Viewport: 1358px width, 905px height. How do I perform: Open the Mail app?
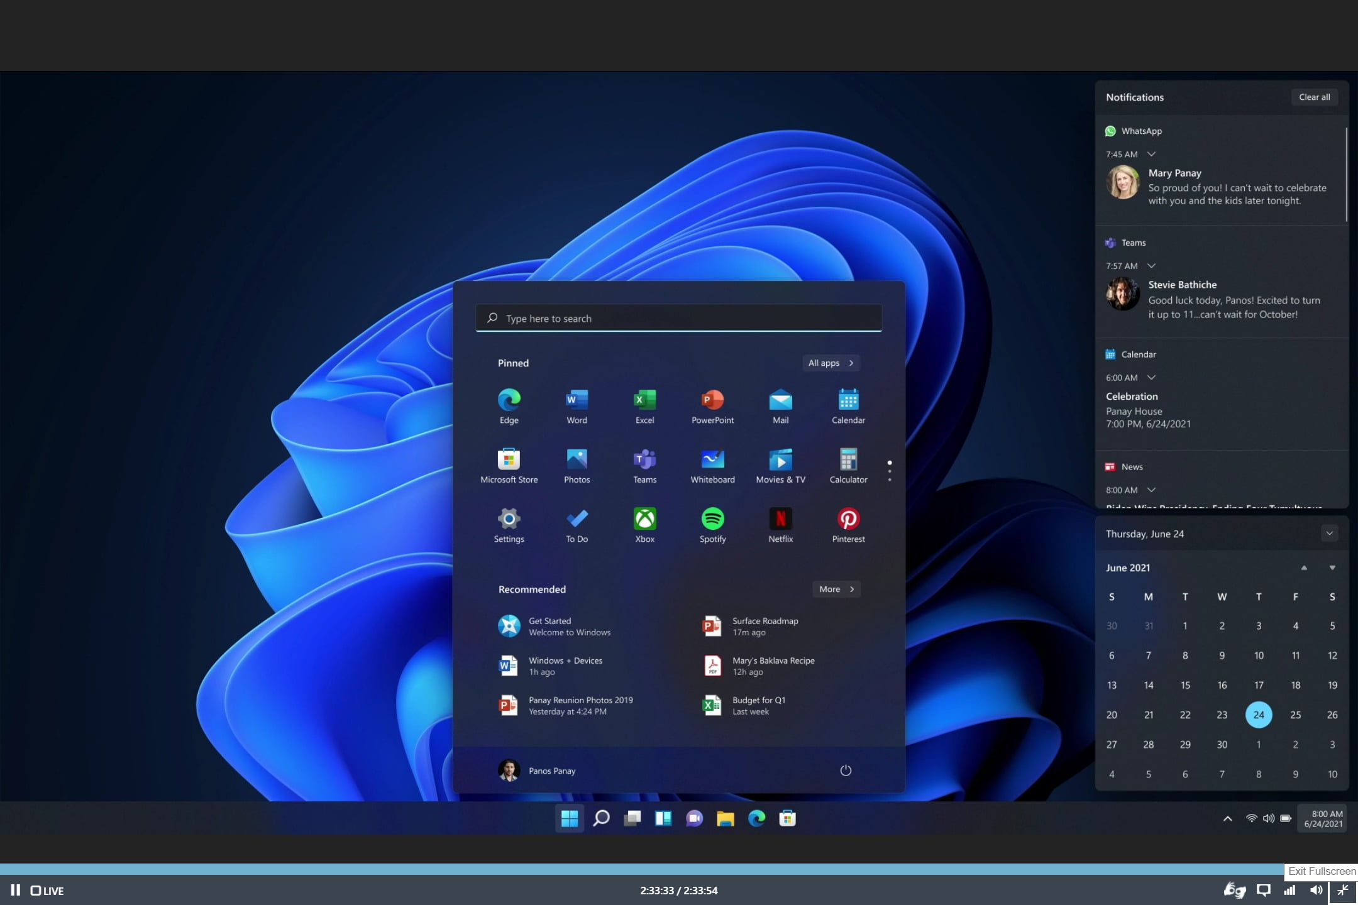pos(780,407)
